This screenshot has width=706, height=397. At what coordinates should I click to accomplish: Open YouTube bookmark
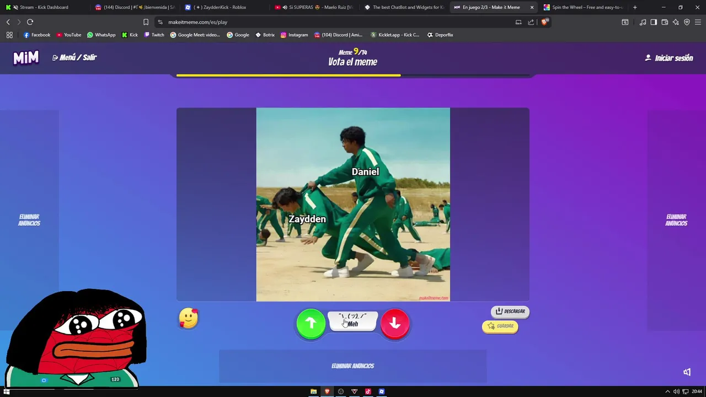tap(68, 35)
